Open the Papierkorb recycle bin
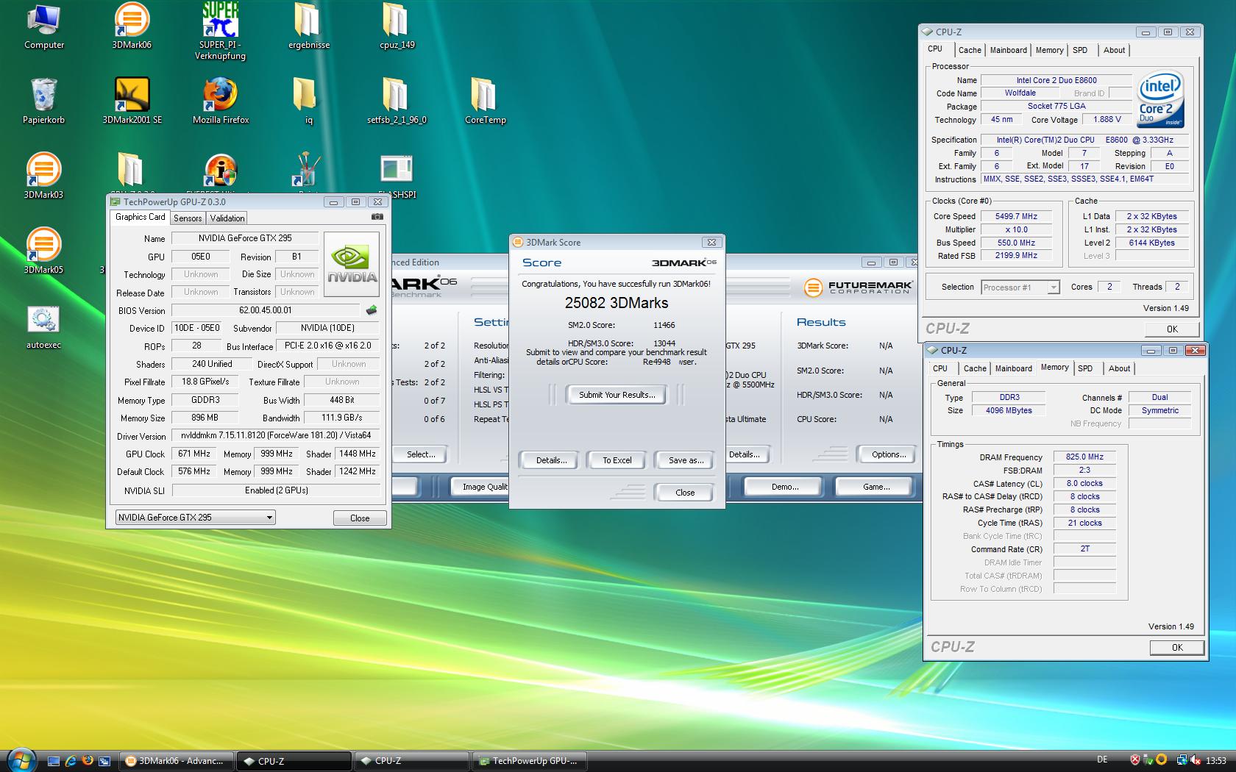This screenshot has height=772, width=1236. coord(43,101)
